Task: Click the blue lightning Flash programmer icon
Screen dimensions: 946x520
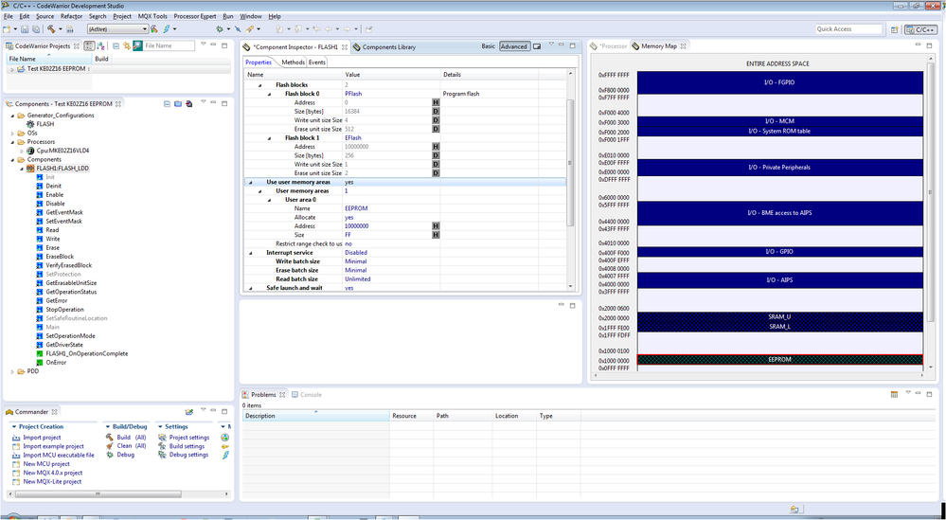Action: pyautogui.click(x=166, y=29)
